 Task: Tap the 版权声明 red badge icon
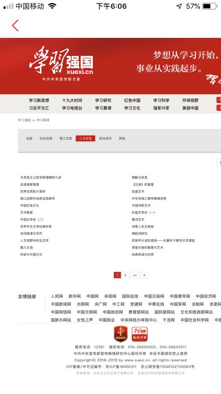point(139,334)
